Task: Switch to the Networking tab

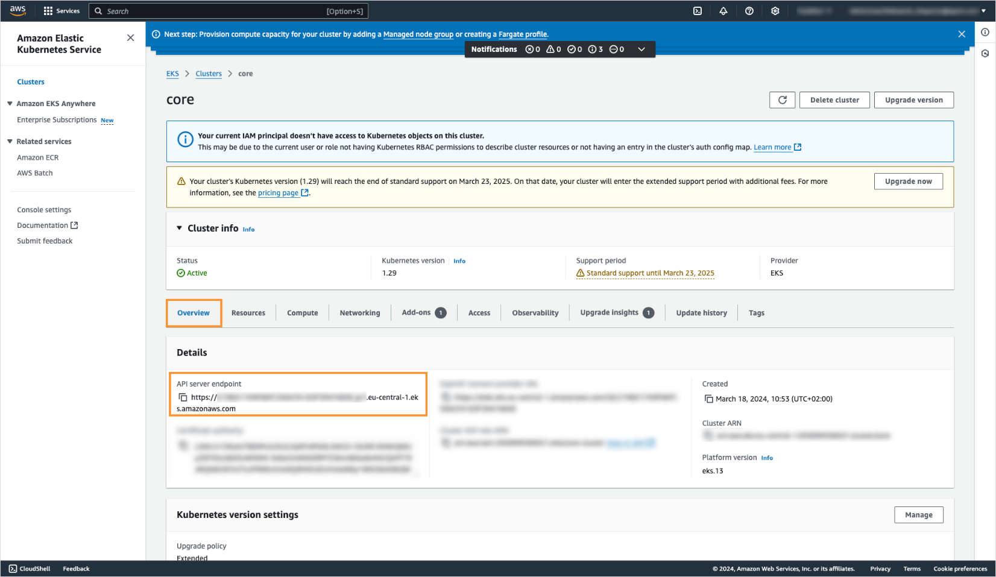Action: [x=359, y=312]
